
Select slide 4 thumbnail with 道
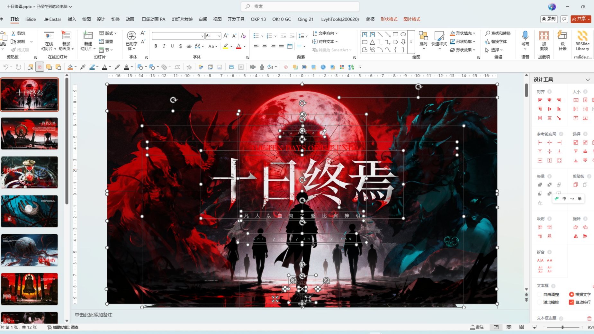(30, 211)
